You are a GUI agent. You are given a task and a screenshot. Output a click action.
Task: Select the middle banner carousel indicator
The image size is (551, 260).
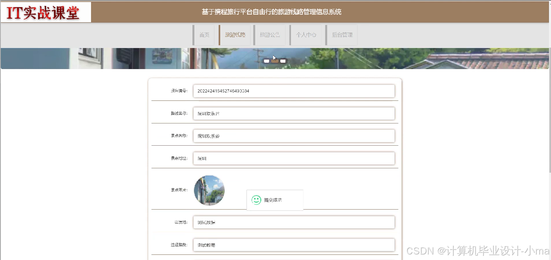click(275, 61)
